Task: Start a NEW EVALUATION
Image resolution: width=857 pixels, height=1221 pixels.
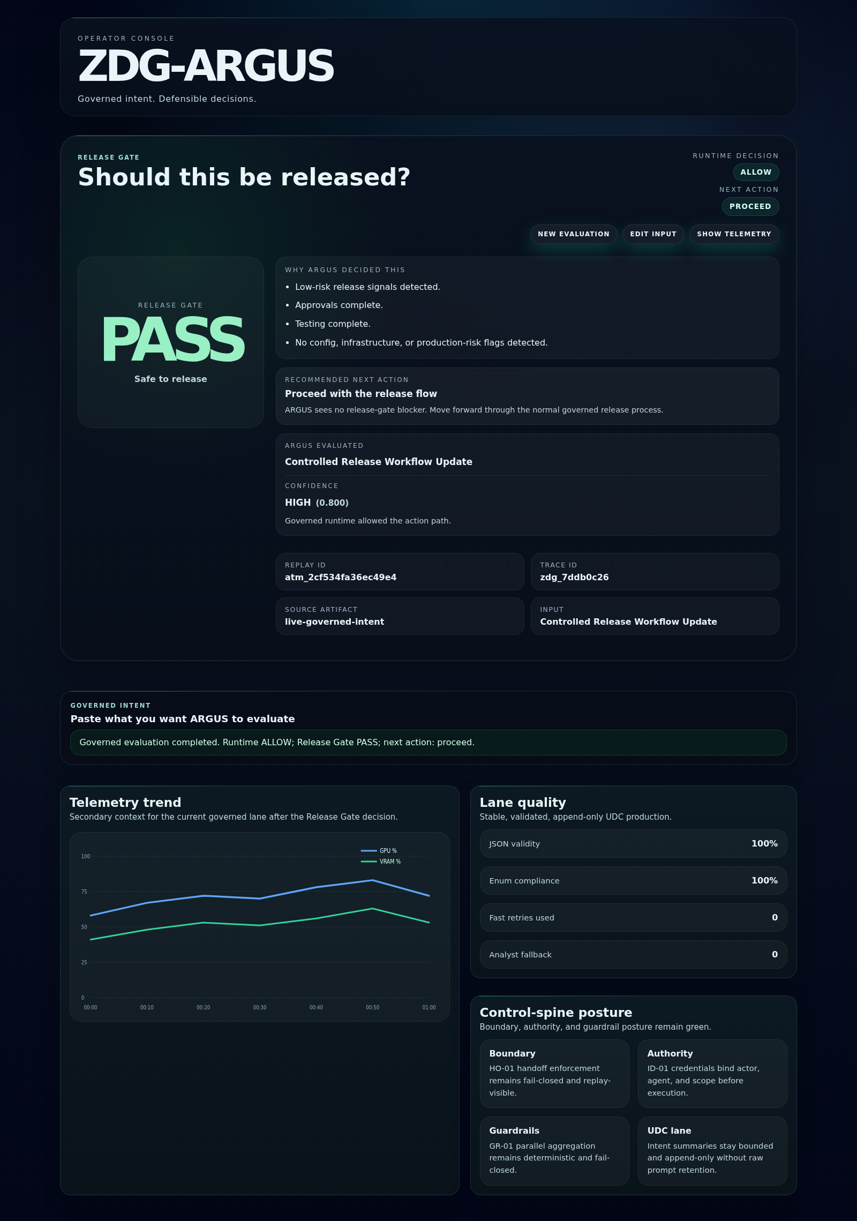Action: 573,234
